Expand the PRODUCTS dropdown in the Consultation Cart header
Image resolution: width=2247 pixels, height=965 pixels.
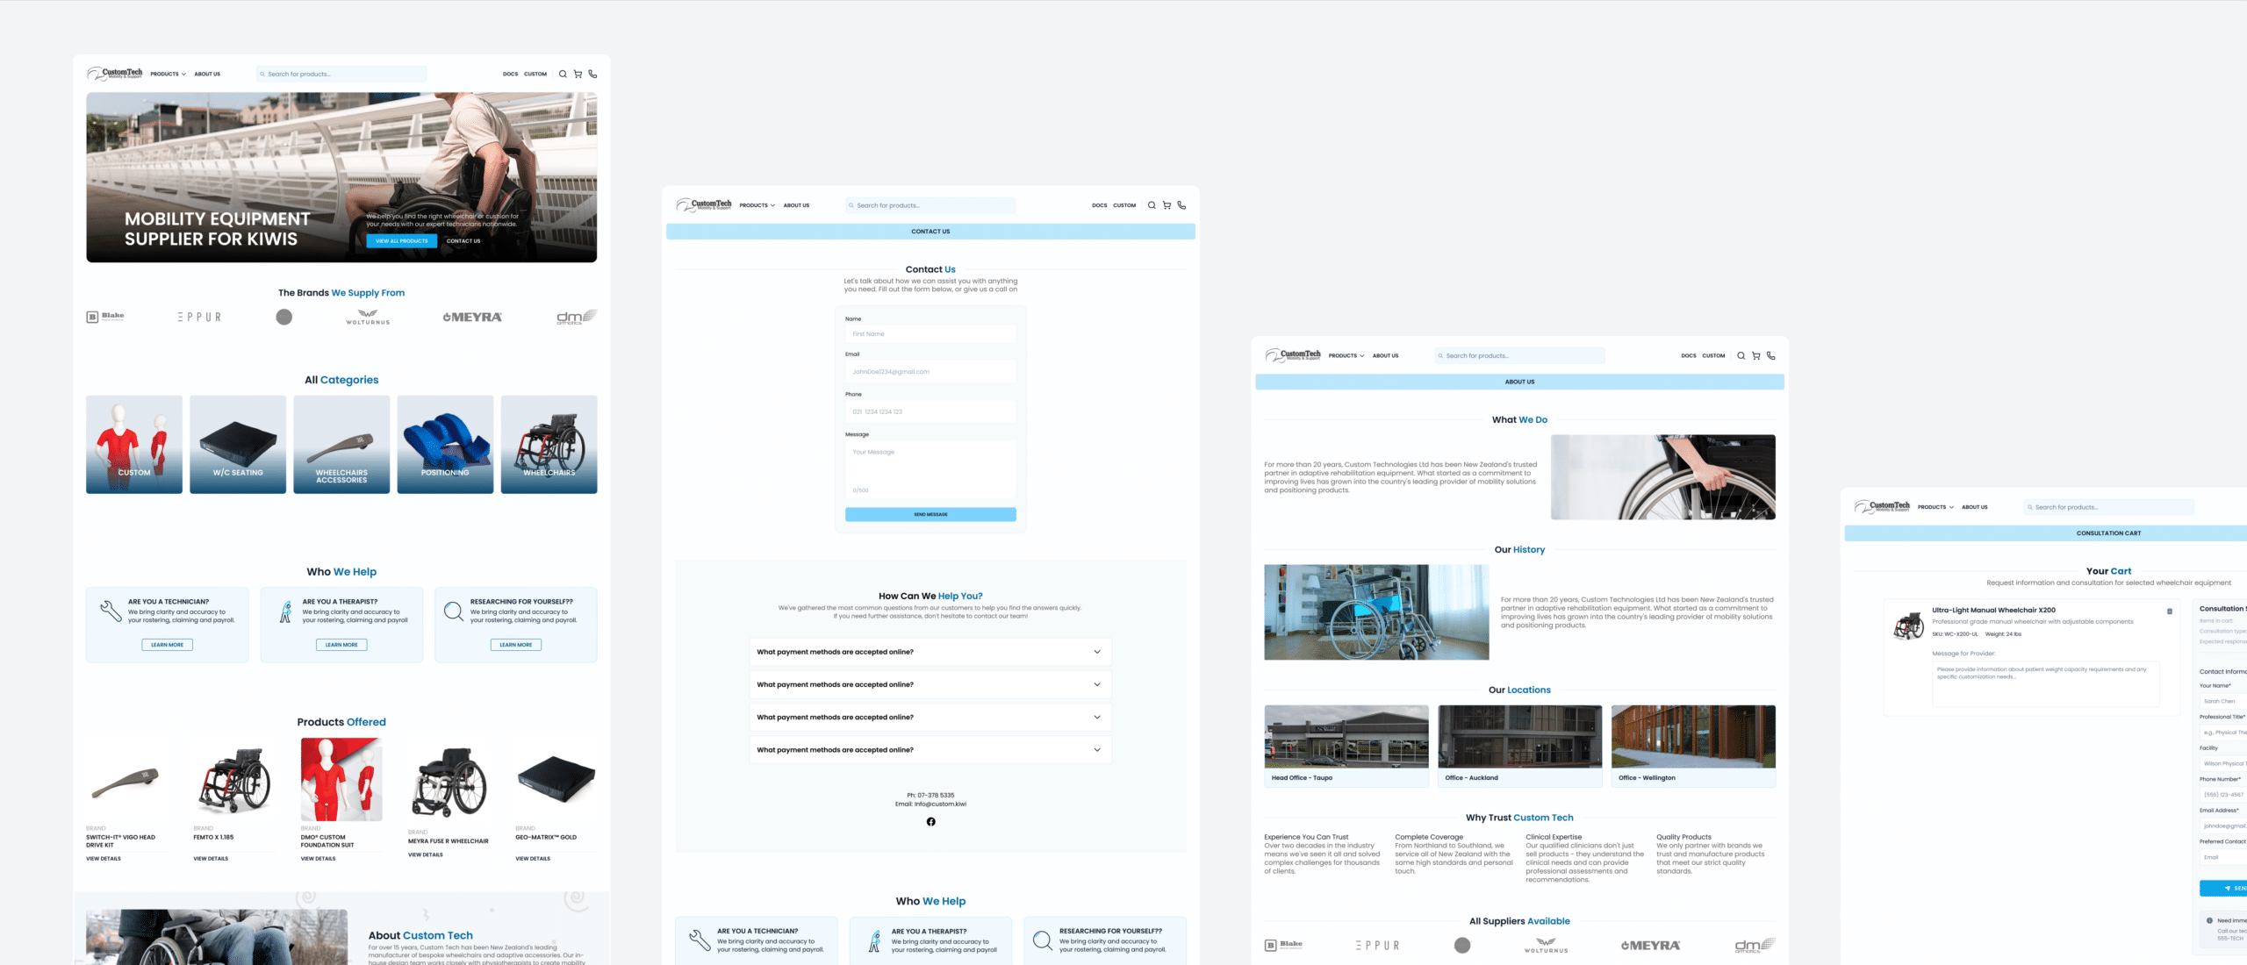tap(1935, 507)
